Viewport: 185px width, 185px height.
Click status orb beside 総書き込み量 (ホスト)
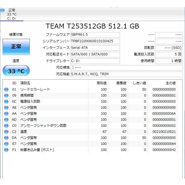6,150
